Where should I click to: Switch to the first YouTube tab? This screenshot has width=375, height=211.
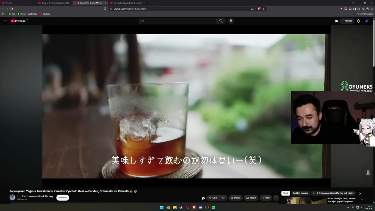pyautogui.click(x=18, y=3)
